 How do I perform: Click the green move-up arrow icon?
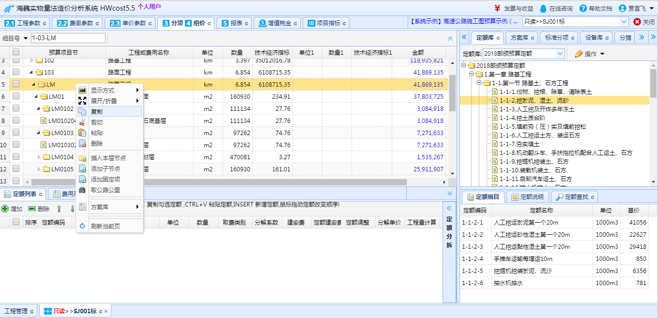59,209
